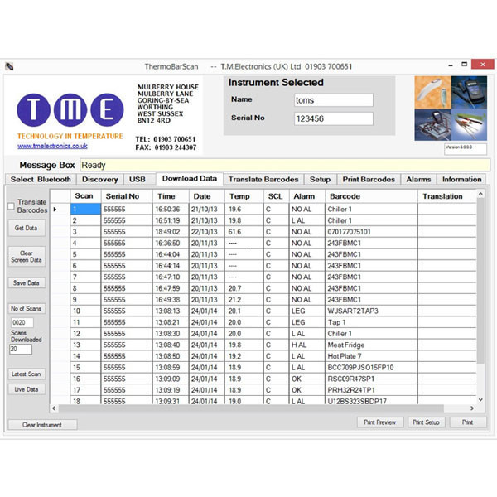Click the instrument product photo thumbnail
Screen dimensions: 497x497
(450, 109)
